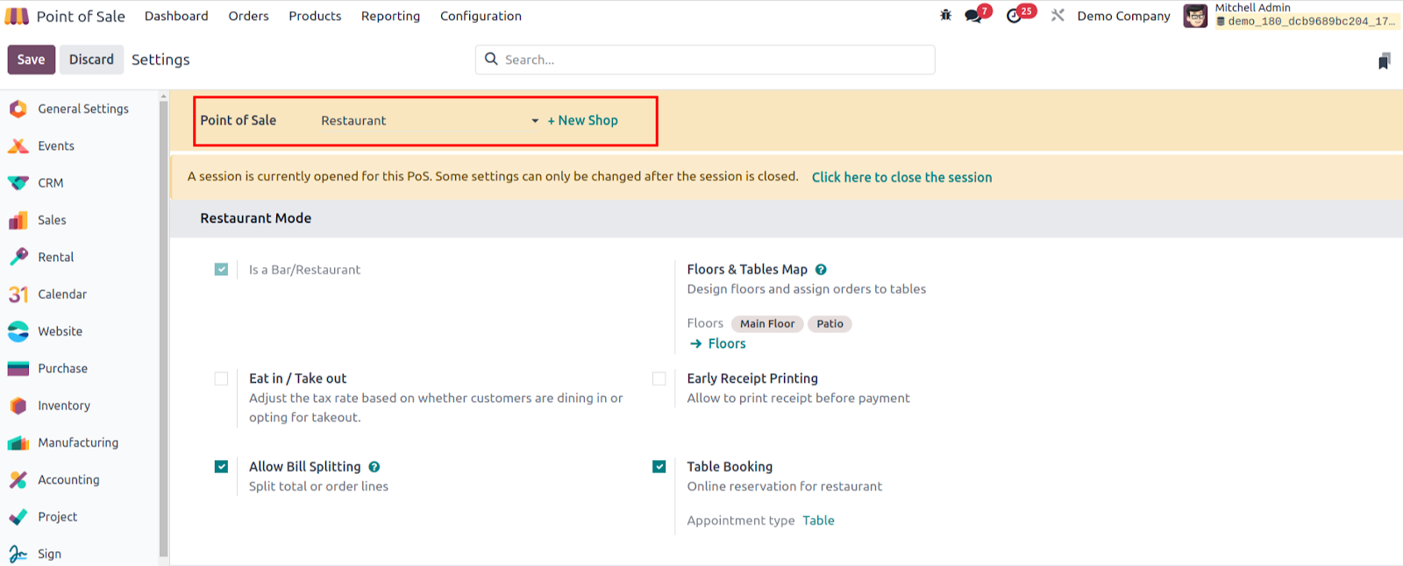This screenshot has width=1403, height=566.
Task: Click the Point of Sale app title
Action: pyautogui.click(x=81, y=16)
